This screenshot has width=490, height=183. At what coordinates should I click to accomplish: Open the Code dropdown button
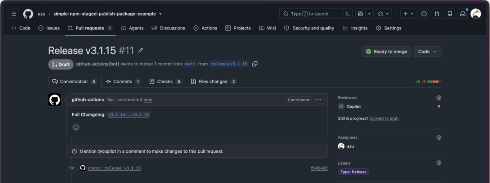428,52
